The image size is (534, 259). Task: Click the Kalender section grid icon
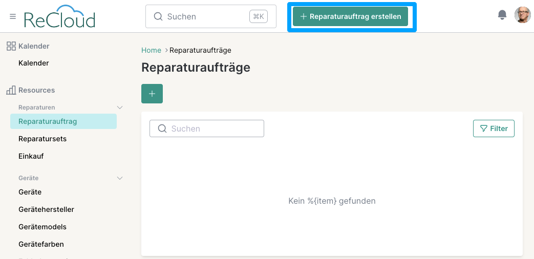[x=11, y=46]
